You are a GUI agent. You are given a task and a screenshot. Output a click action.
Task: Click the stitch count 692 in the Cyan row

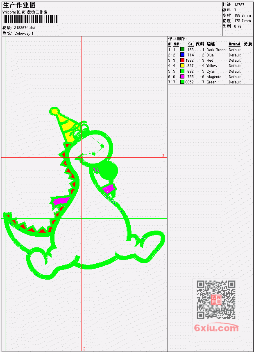[190, 72]
